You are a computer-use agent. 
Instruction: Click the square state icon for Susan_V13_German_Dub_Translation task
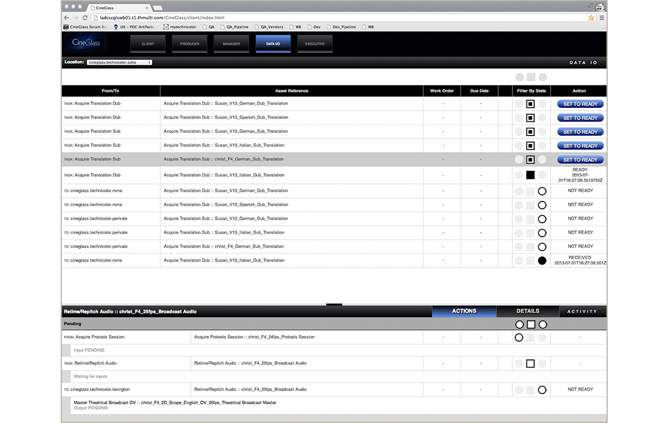coord(530,104)
